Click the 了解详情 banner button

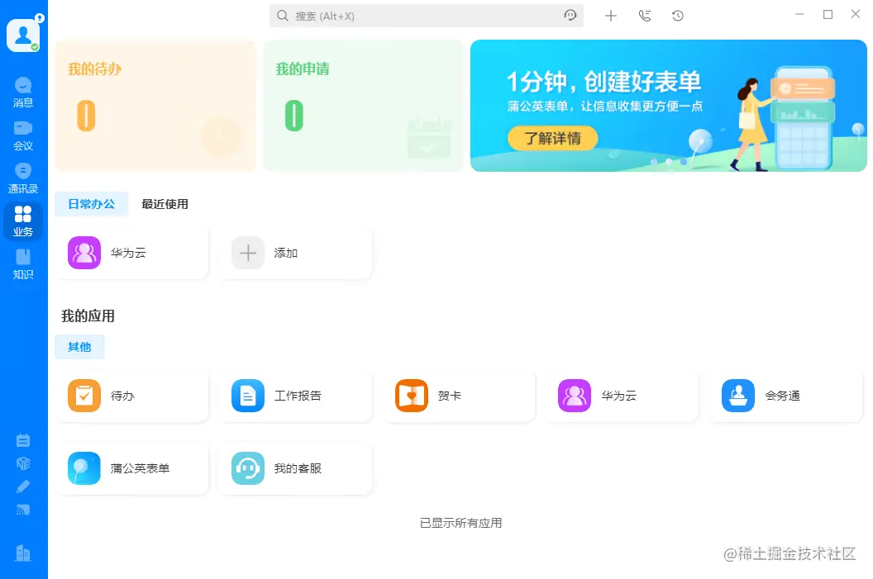pos(551,138)
